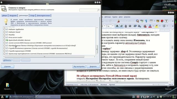
Task: Toggle bold formatting in Writer
Action: [x=117, y=26]
